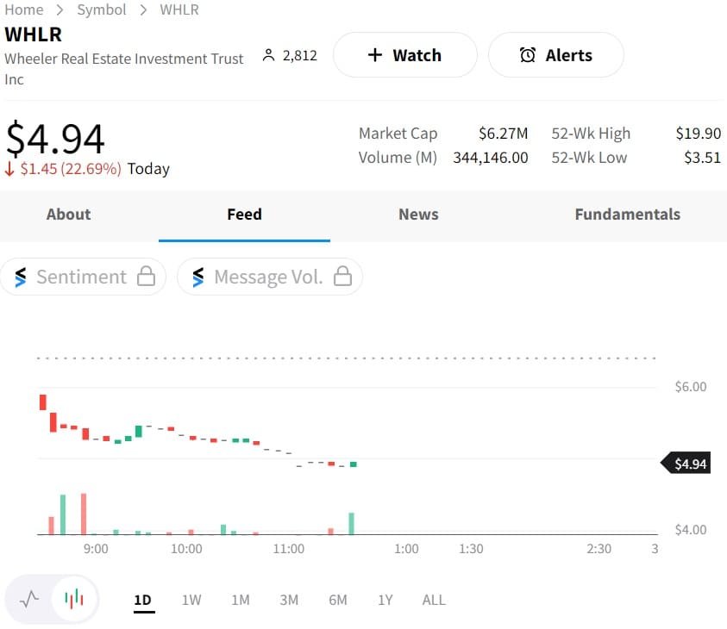Select the 1D chart timeframe
Screen dimensions: 727x629
[x=143, y=600]
